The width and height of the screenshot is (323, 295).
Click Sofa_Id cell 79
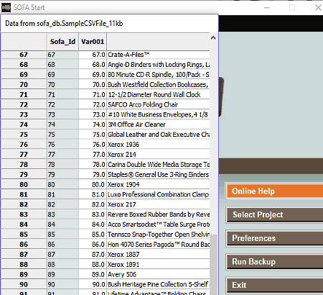pyautogui.click(x=62, y=175)
